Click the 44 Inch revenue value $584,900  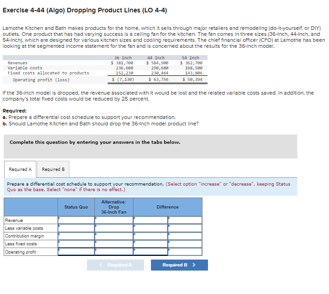[157, 63]
